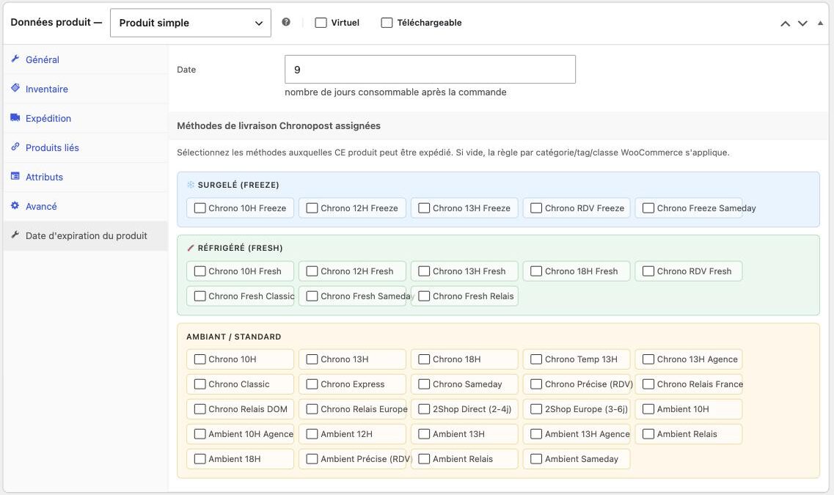
Task: Open the Produit simple type dropdown
Action: coord(191,23)
